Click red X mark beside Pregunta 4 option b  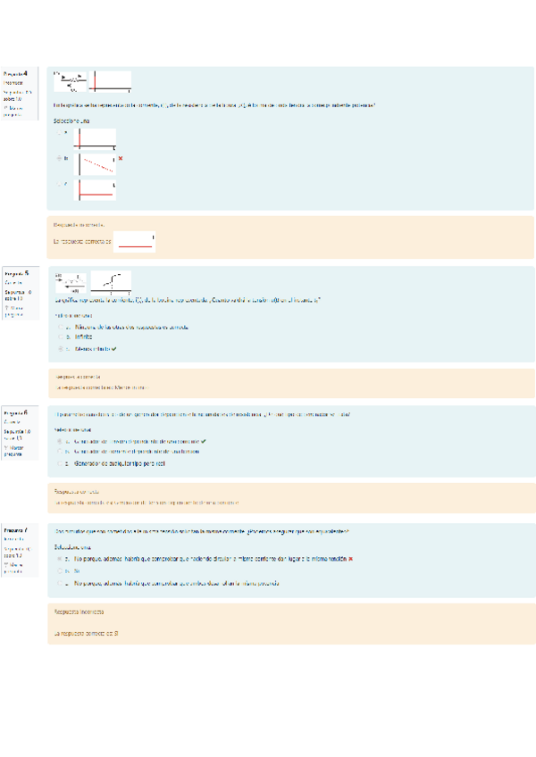[x=120, y=159]
